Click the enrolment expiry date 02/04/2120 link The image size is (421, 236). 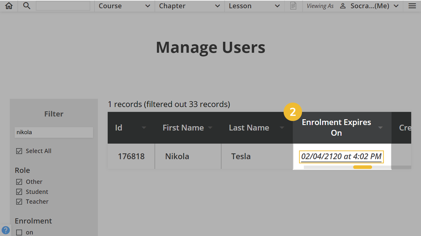(341, 156)
